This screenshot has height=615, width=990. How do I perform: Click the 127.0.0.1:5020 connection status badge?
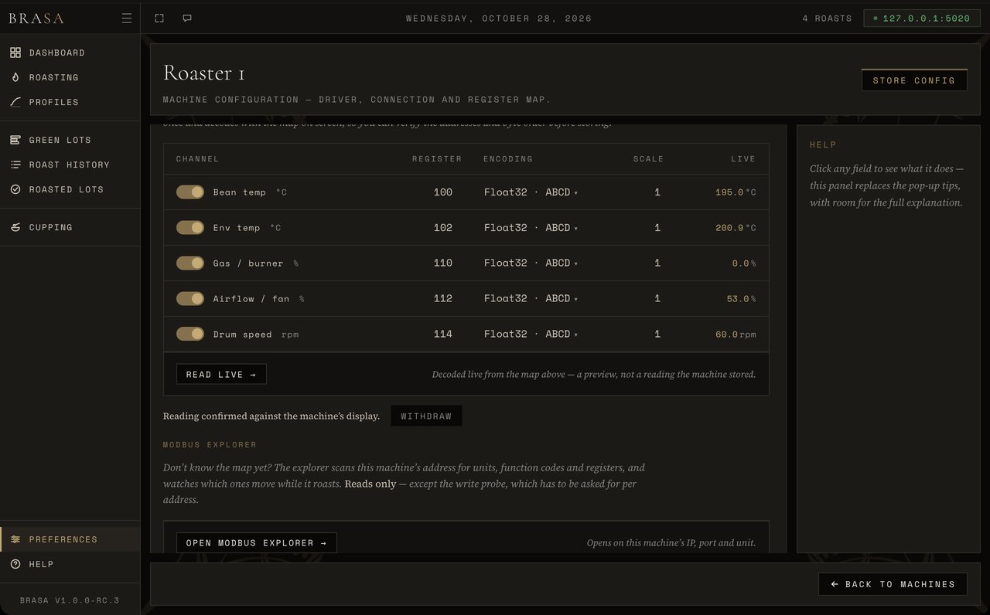click(922, 19)
